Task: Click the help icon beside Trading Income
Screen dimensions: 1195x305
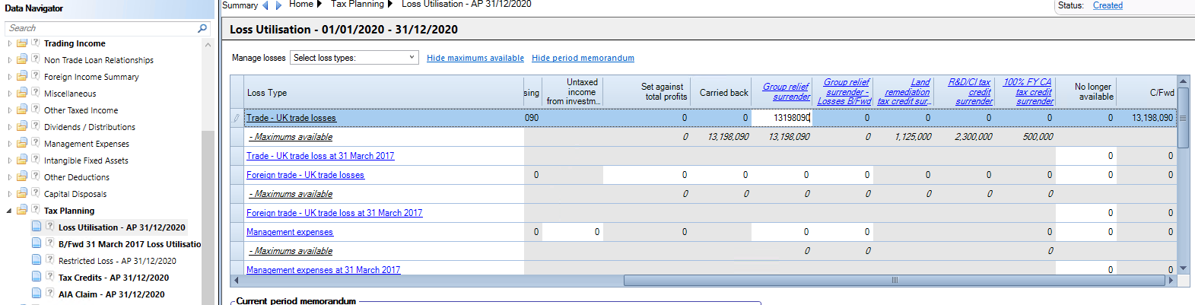Action: tap(35, 43)
